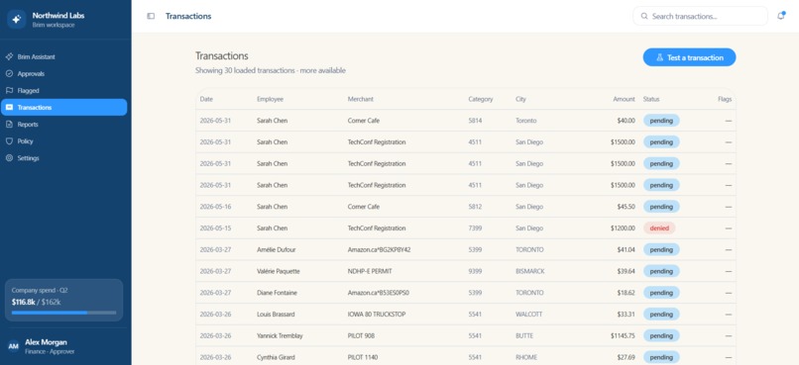Select the Amazon.ca*BG2KP8Y42 merchant
The width and height of the screenshot is (799, 365).
click(379, 250)
